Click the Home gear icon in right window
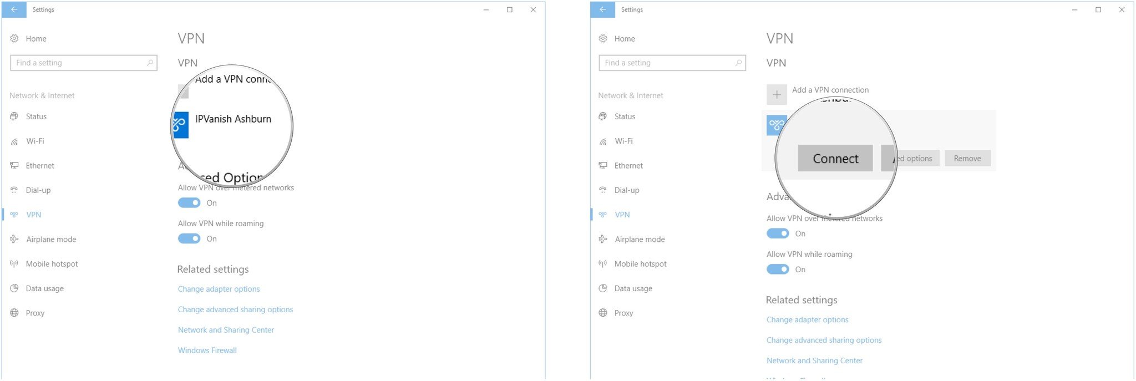This screenshot has width=1136, height=381. pos(603,39)
